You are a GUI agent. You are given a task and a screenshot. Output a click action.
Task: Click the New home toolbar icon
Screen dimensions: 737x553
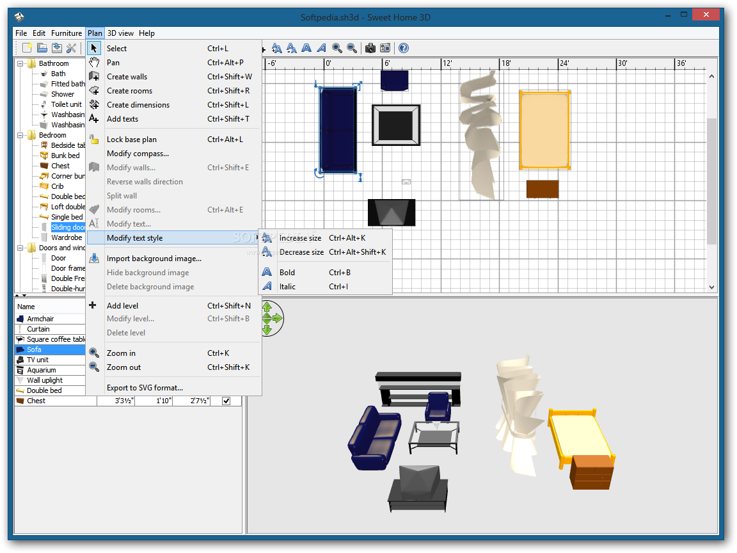coord(27,48)
